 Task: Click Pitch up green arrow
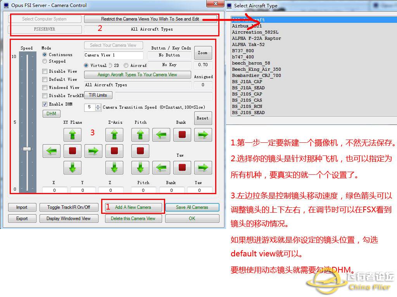(140, 135)
